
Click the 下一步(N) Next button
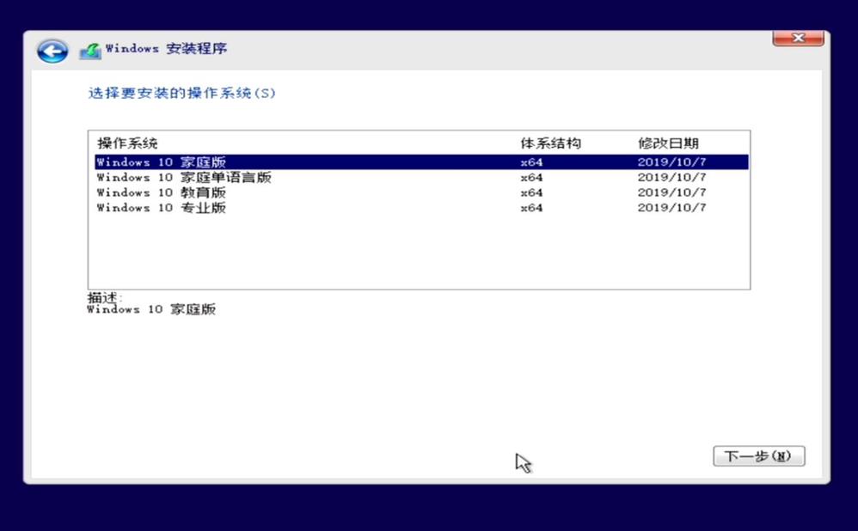pyautogui.click(x=758, y=455)
